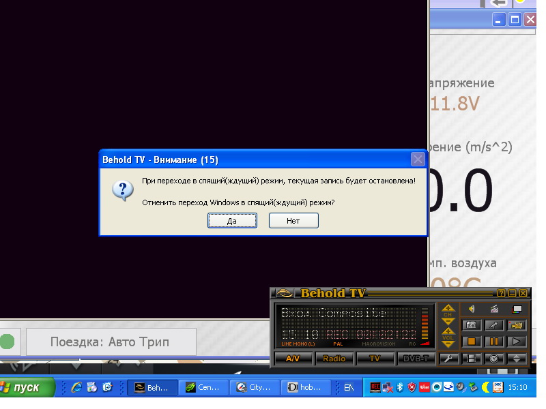Click the red Utel tray icon
Image resolution: width=546 pixels, height=409 pixels.
tap(425, 387)
